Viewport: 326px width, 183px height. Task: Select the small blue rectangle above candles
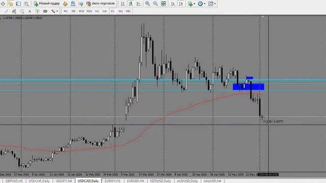point(250,78)
